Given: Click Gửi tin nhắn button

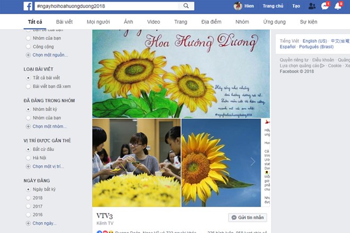Looking at the screenshot, I should (248, 218).
